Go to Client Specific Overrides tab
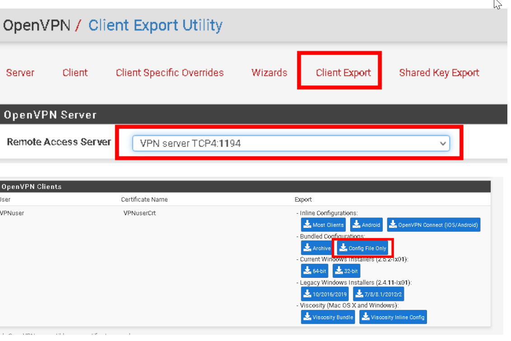Viewport: 511px width, 341px height. tap(169, 73)
